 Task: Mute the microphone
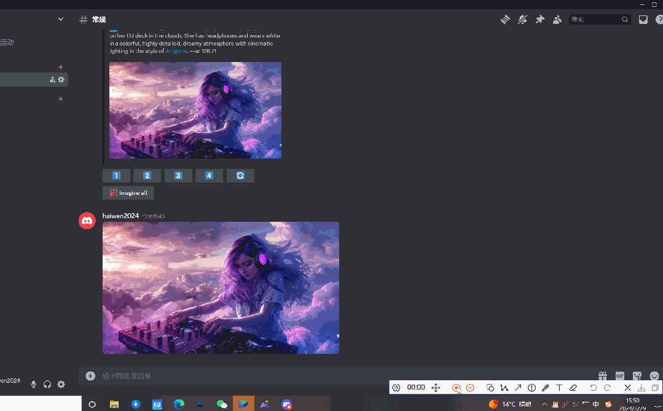coord(33,385)
